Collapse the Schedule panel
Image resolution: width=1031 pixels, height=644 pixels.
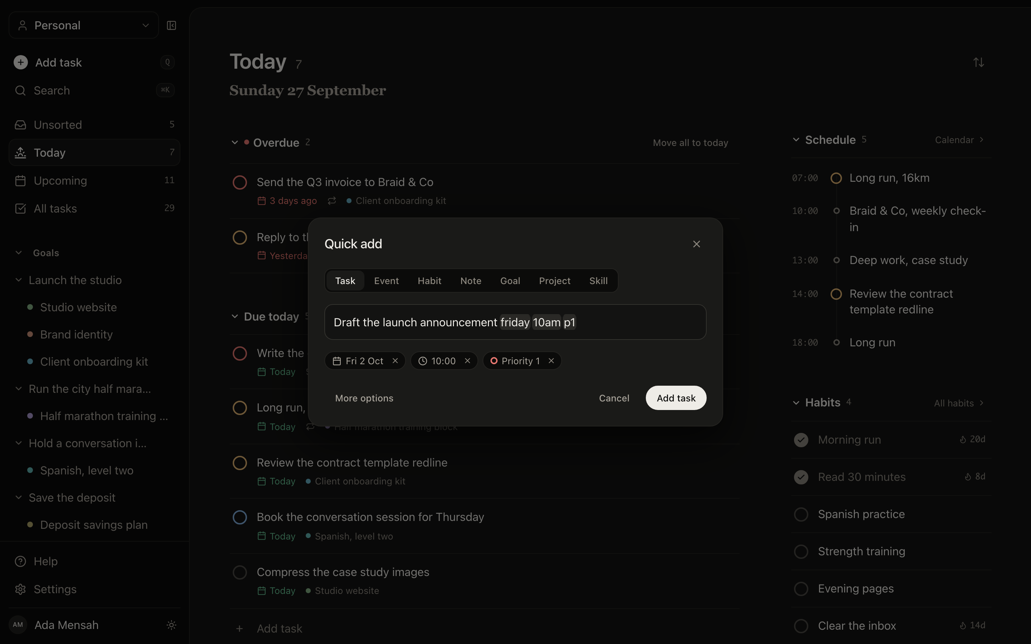[x=796, y=140]
